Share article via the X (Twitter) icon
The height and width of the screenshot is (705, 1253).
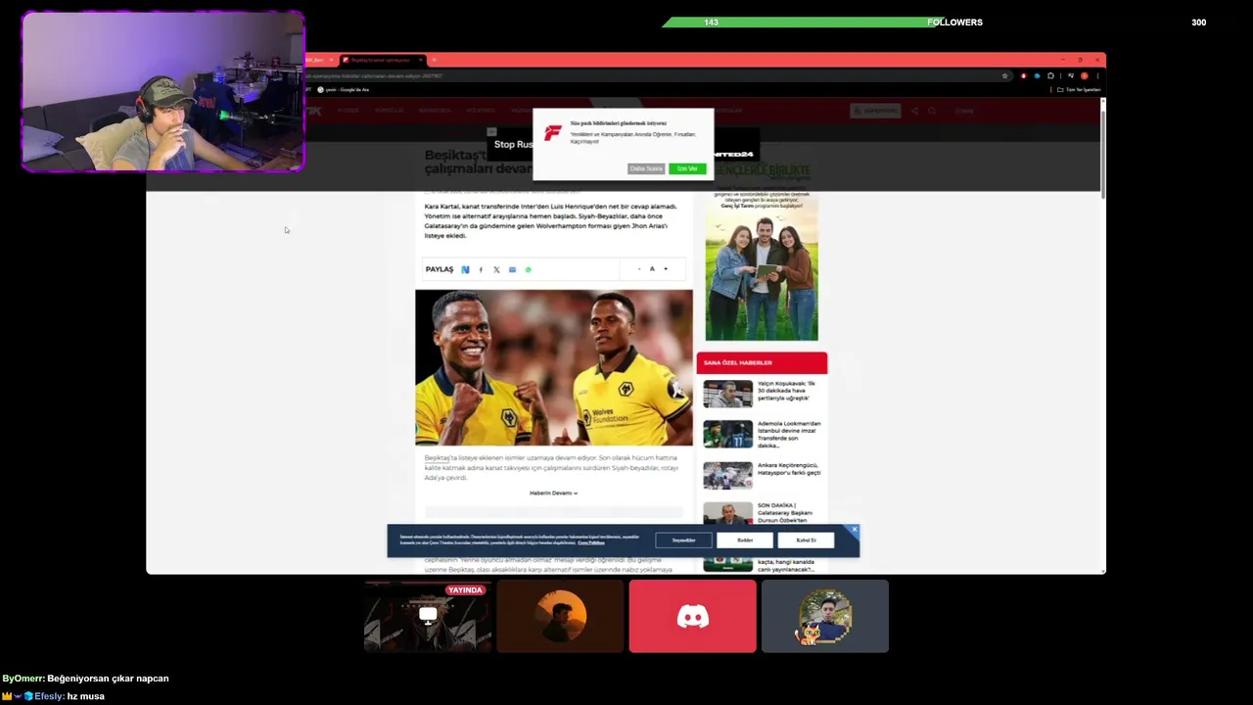tap(496, 269)
